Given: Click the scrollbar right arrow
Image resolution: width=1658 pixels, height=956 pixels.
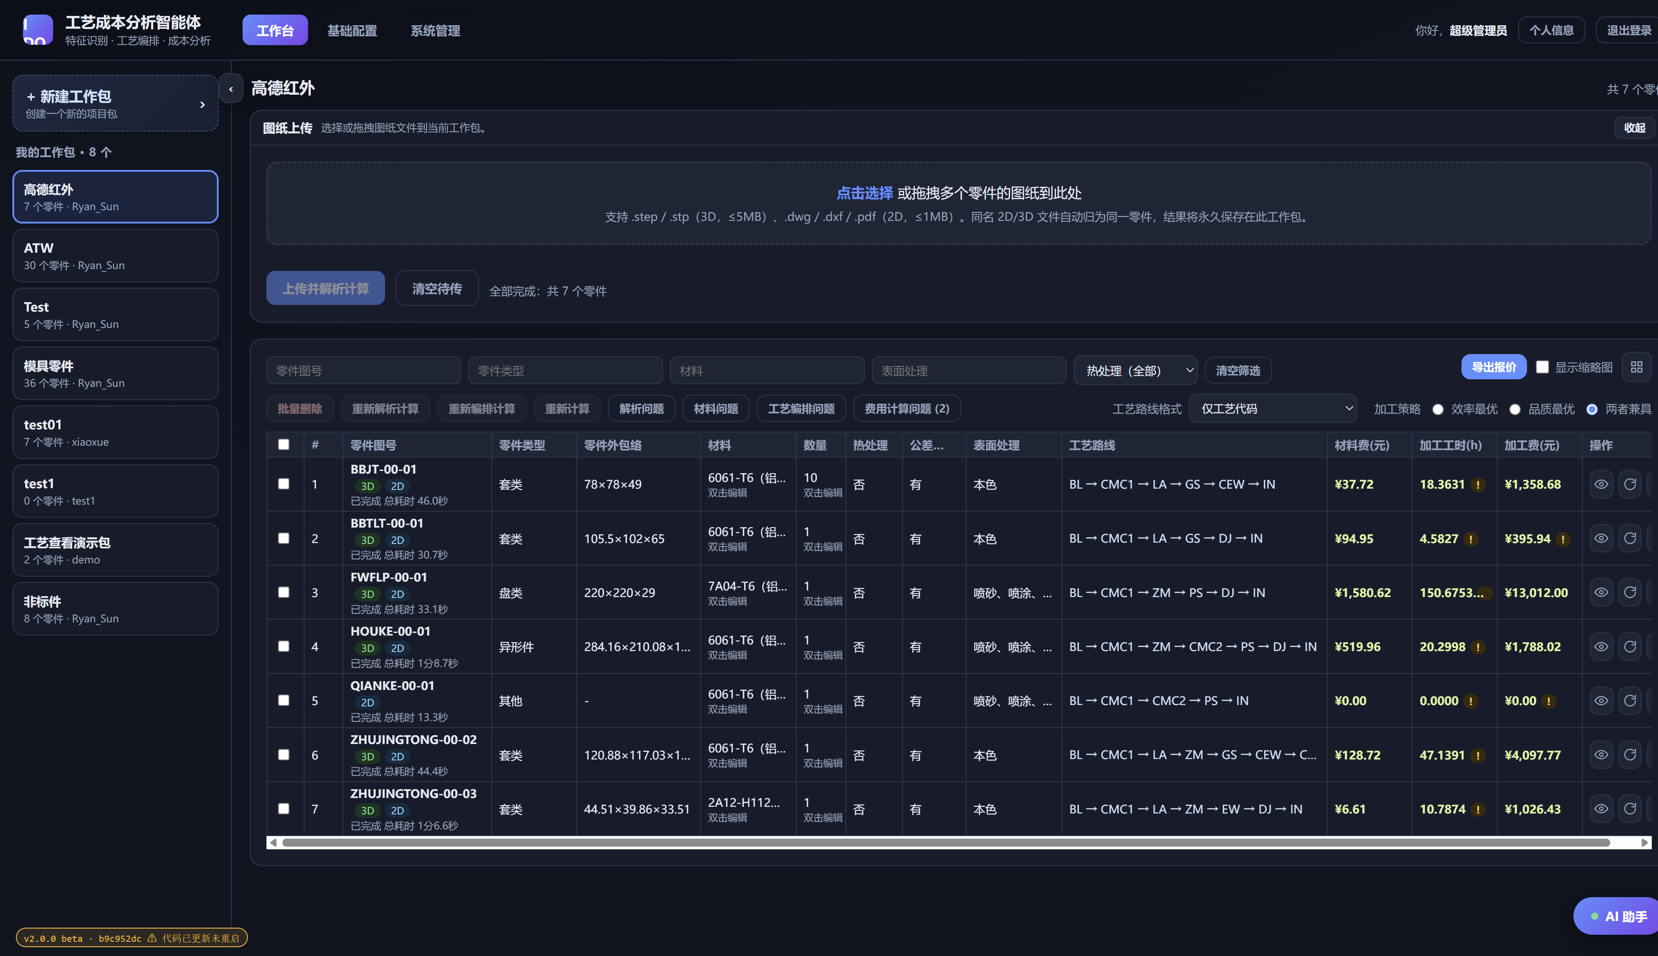Looking at the screenshot, I should pyautogui.click(x=1644, y=842).
